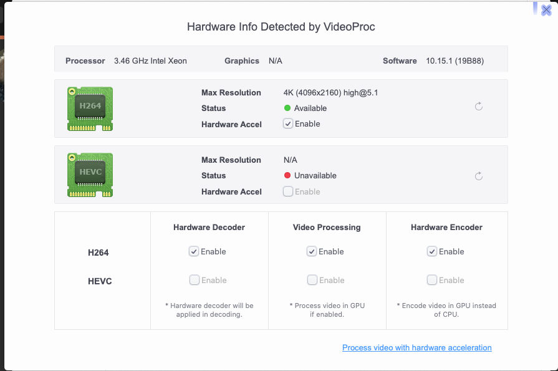The width and height of the screenshot is (558, 371).
Task: Click the 3.46 GHz Intel Xeon processor text
Action: coord(150,61)
